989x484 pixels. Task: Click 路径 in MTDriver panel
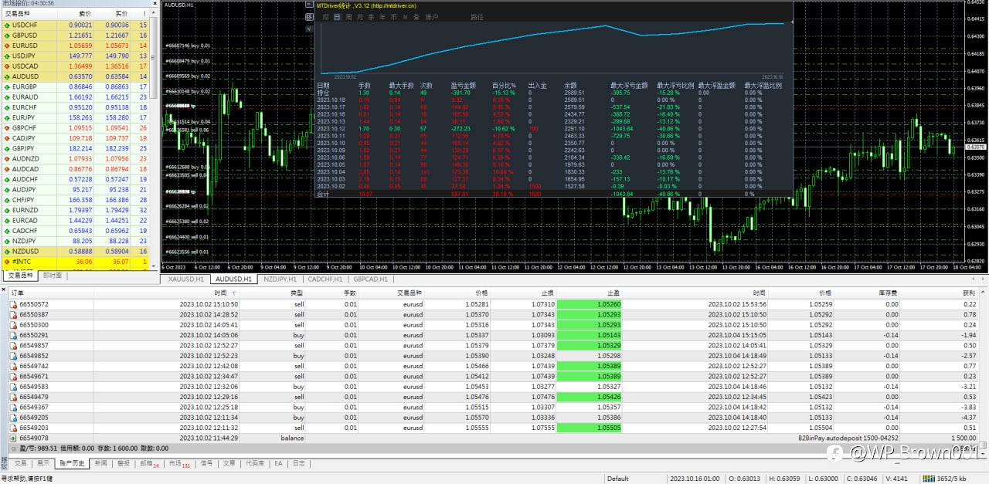pos(478,16)
